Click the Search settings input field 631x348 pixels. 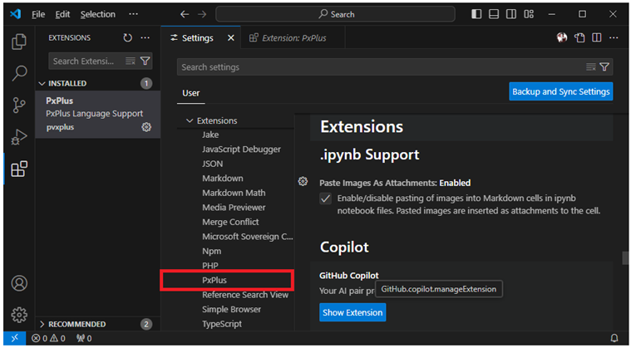click(x=381, y=67)
